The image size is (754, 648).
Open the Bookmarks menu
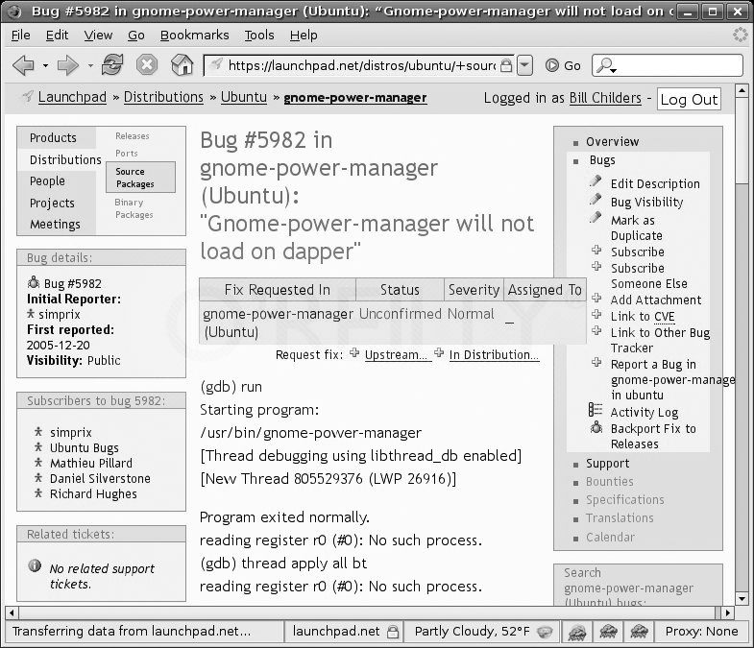point(194,35)
